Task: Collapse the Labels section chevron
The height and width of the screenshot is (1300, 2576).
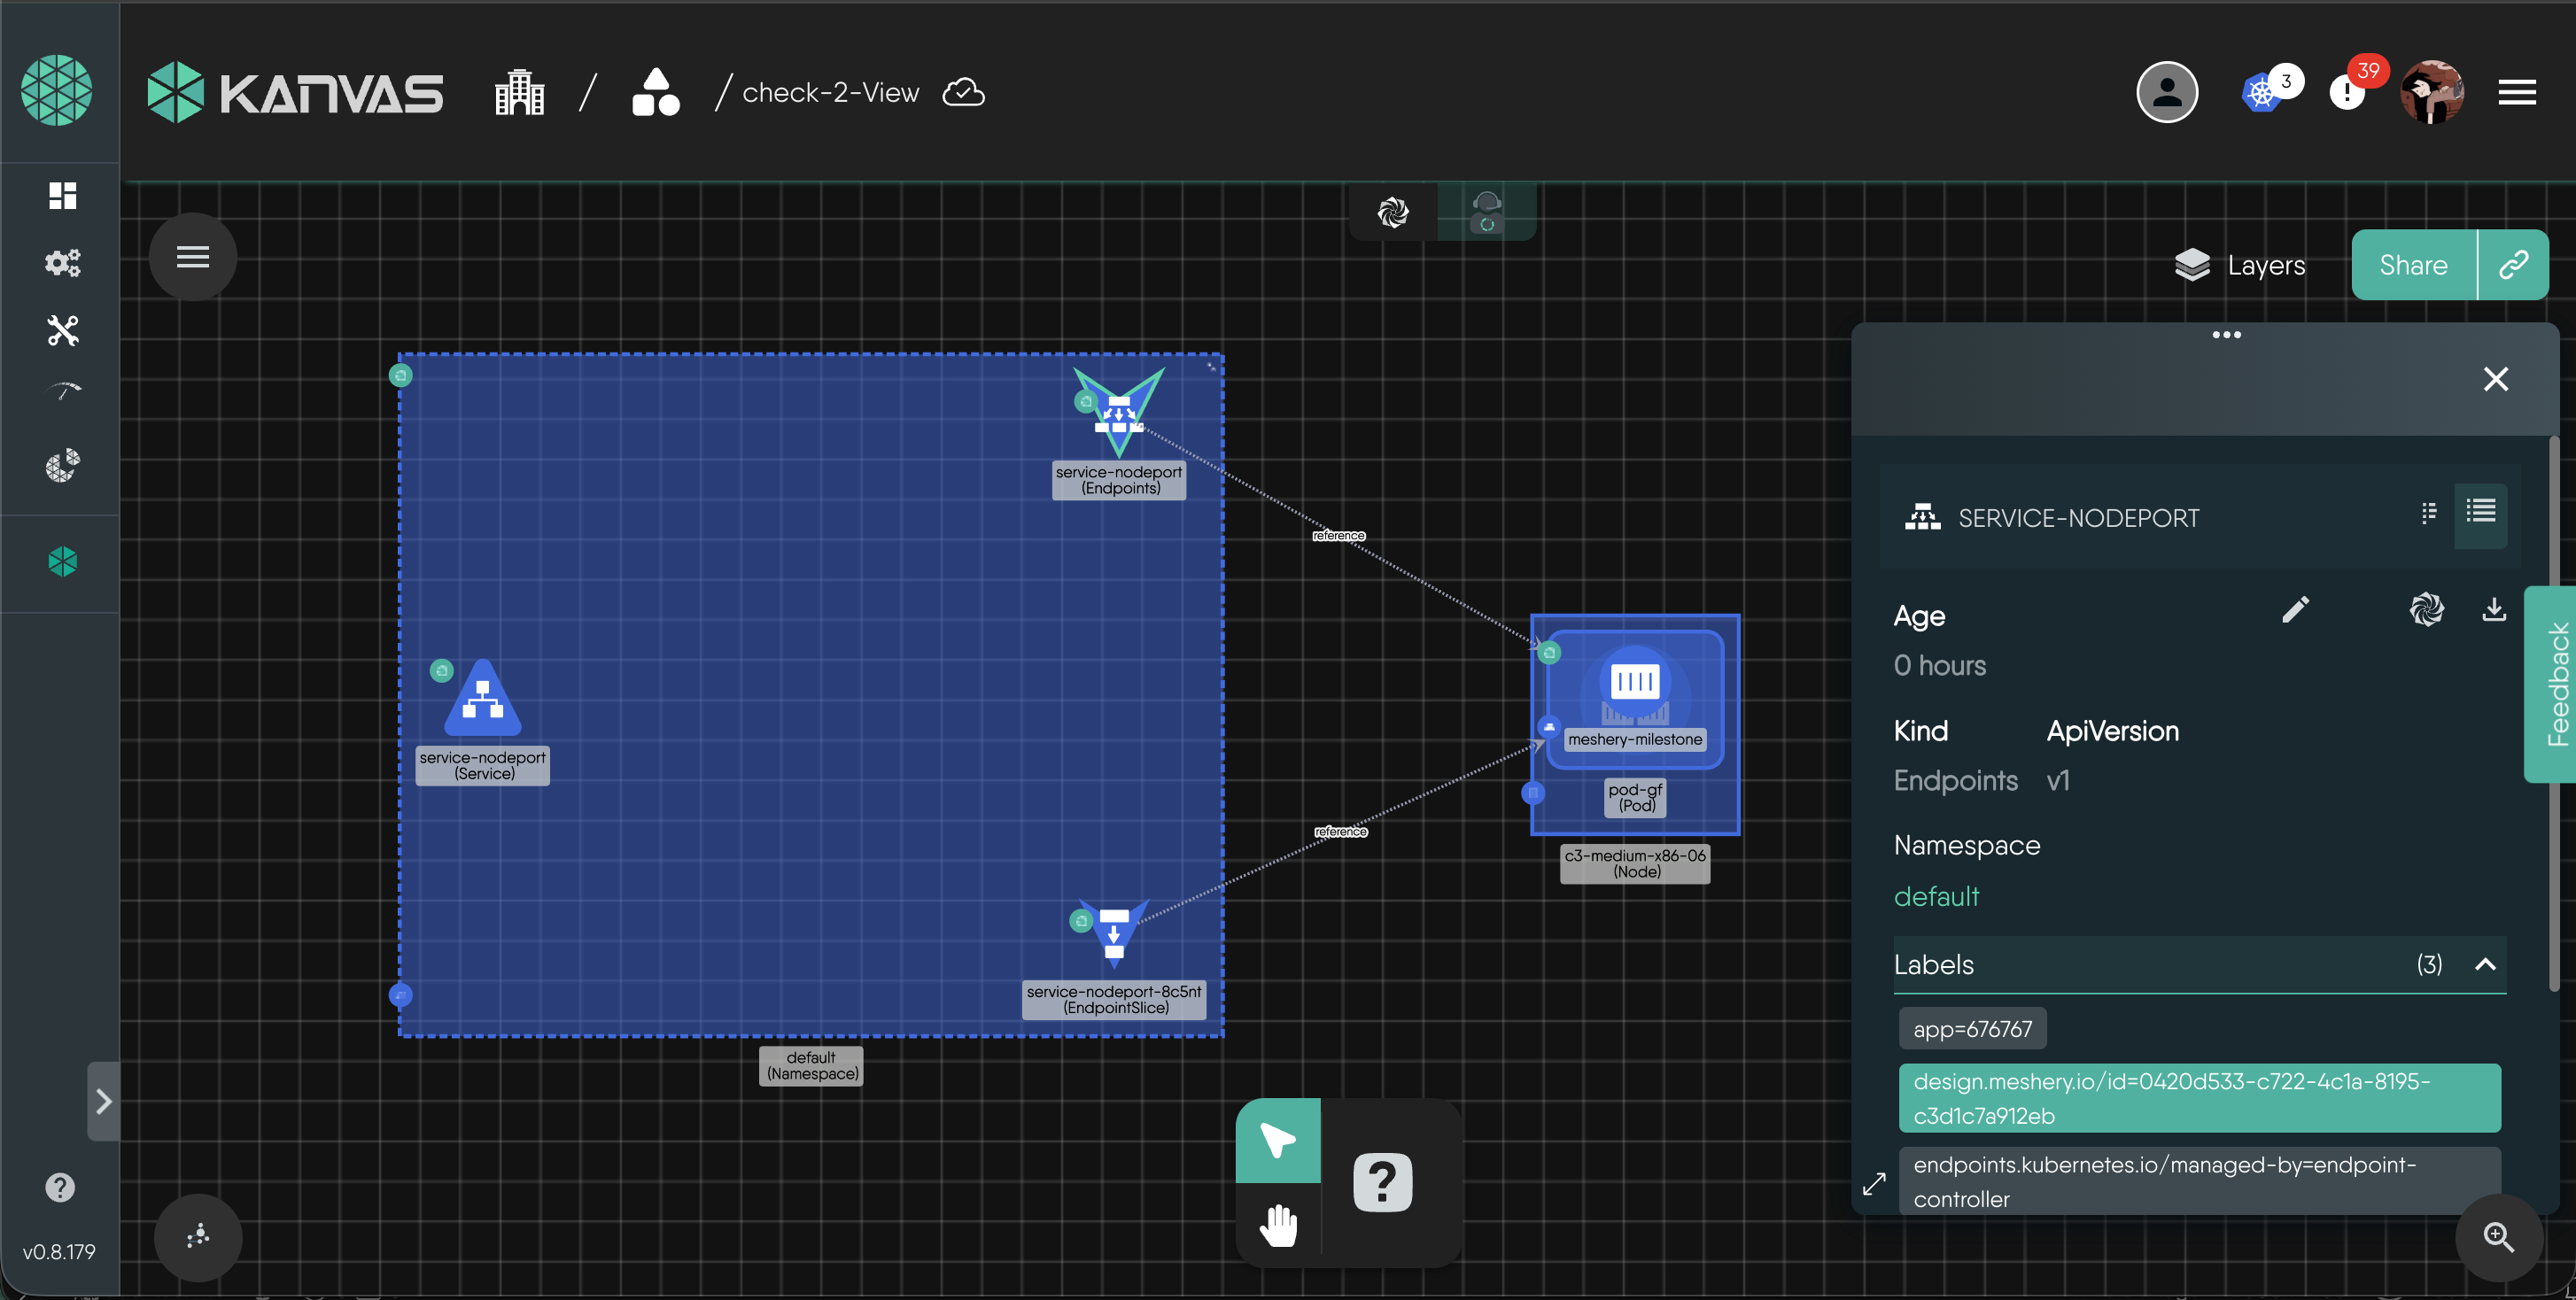Action: [2484, 964]
